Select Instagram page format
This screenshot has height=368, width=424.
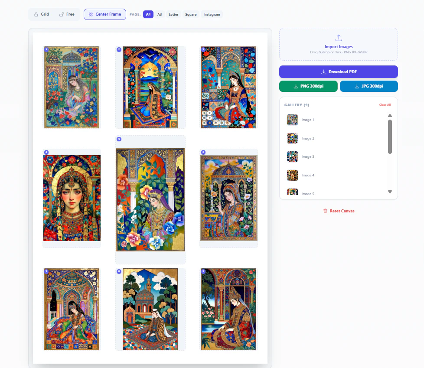tap(212, 14)
